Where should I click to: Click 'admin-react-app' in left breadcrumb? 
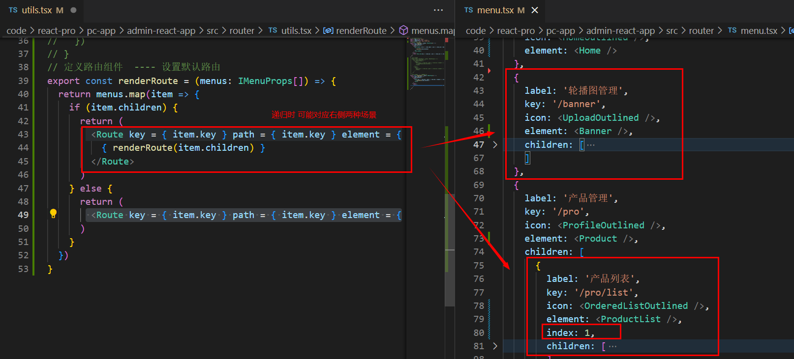pos(161,30)
